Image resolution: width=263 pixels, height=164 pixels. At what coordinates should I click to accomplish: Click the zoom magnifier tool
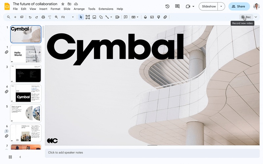pyautogui.click(x=56, y=17)
